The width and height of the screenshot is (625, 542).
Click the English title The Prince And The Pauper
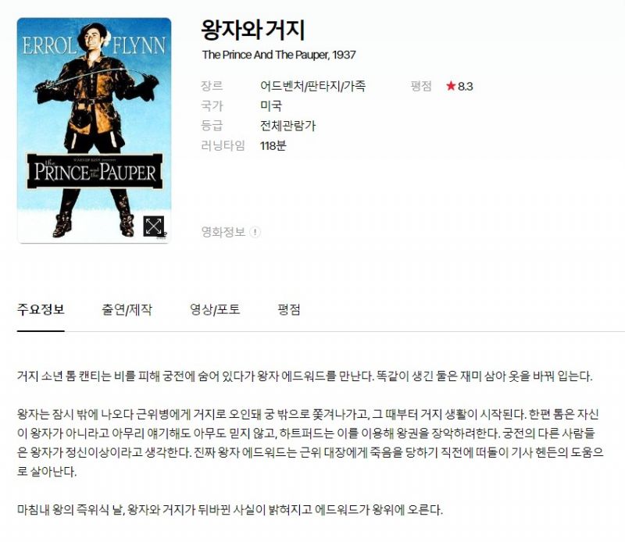tap(265, 55)
